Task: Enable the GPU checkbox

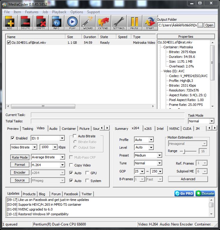Action: point(87,173)
